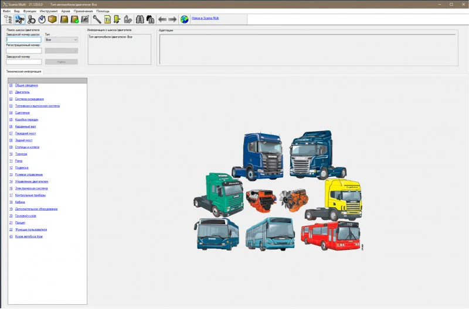The height and width of the screenshot is (309, 469).
Task: Click the binoculars search icon
Action: [140, 20]
